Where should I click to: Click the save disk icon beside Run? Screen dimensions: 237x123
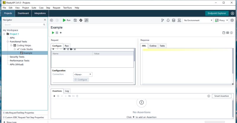pos(75,20)
